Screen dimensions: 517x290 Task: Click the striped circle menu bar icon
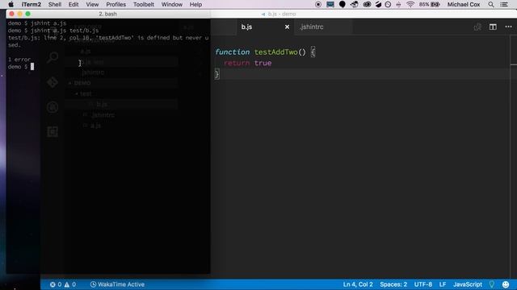click(x=378, y=5)
